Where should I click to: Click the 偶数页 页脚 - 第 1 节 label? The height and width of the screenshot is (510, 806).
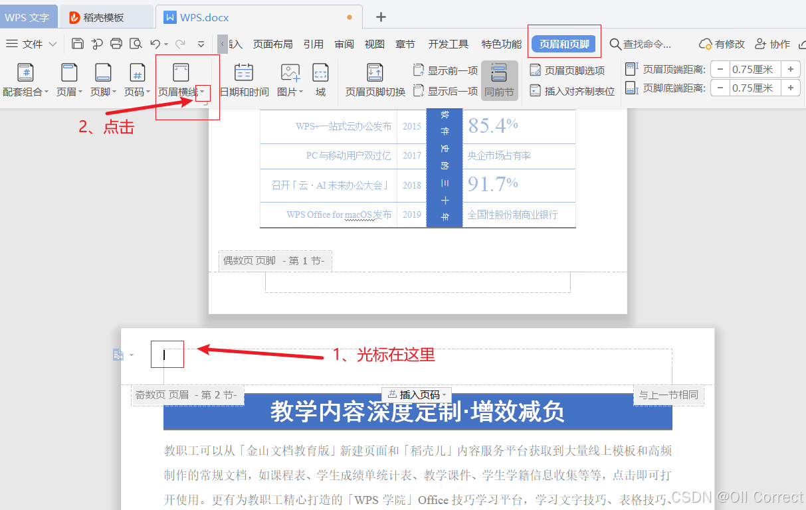274,260
